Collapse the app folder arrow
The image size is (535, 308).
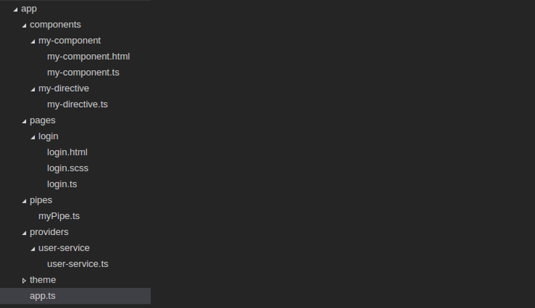[x=16, y=9]
